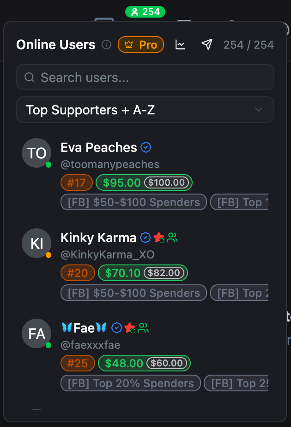Select the [FB] Top 20% Spenders badge

(131, 383)
